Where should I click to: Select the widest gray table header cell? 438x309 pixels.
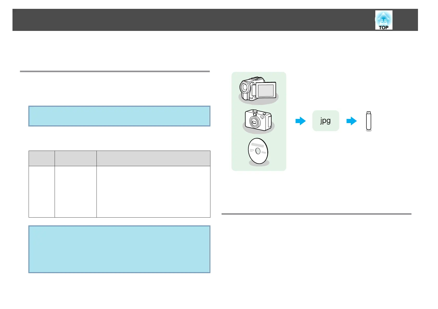pyautogui.click(x=153, y=158)
